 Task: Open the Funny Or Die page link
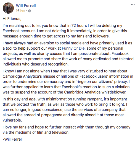(73, 48)
